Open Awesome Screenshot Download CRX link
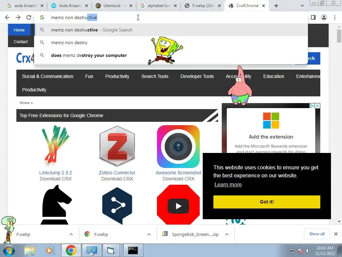342x257 pixels. tap(178, 175)
